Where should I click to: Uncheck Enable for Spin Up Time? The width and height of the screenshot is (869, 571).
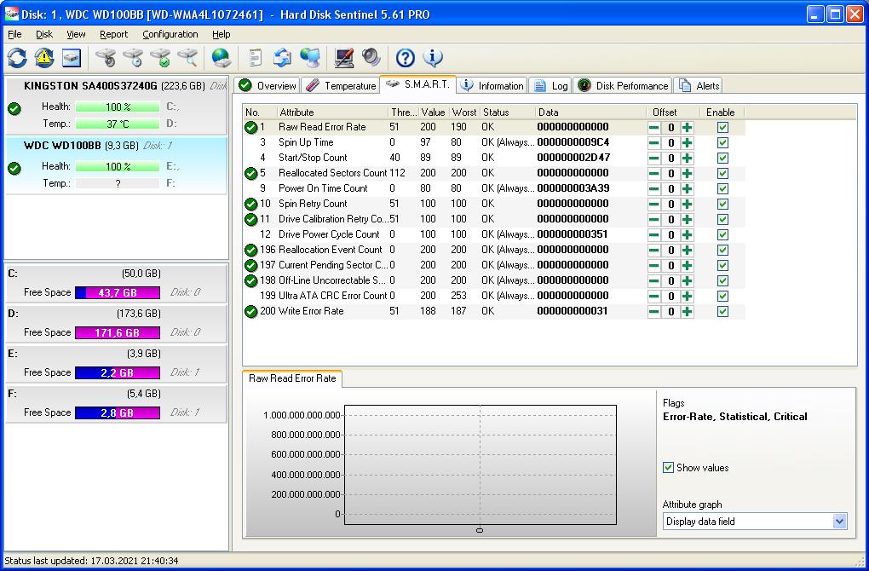click(x=722, y=143)
